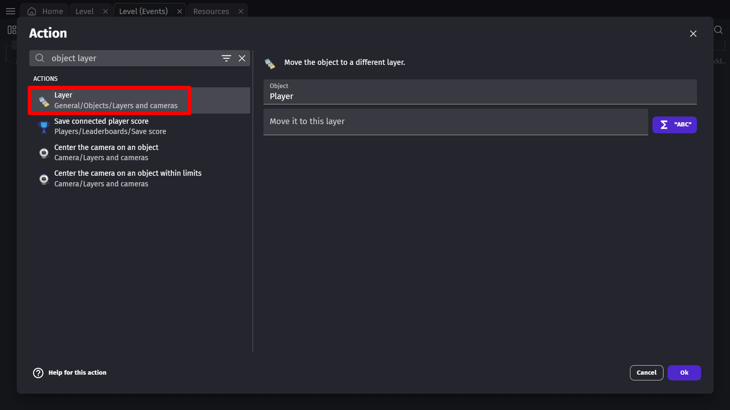Switch to the Level tab

coord(84,11)
